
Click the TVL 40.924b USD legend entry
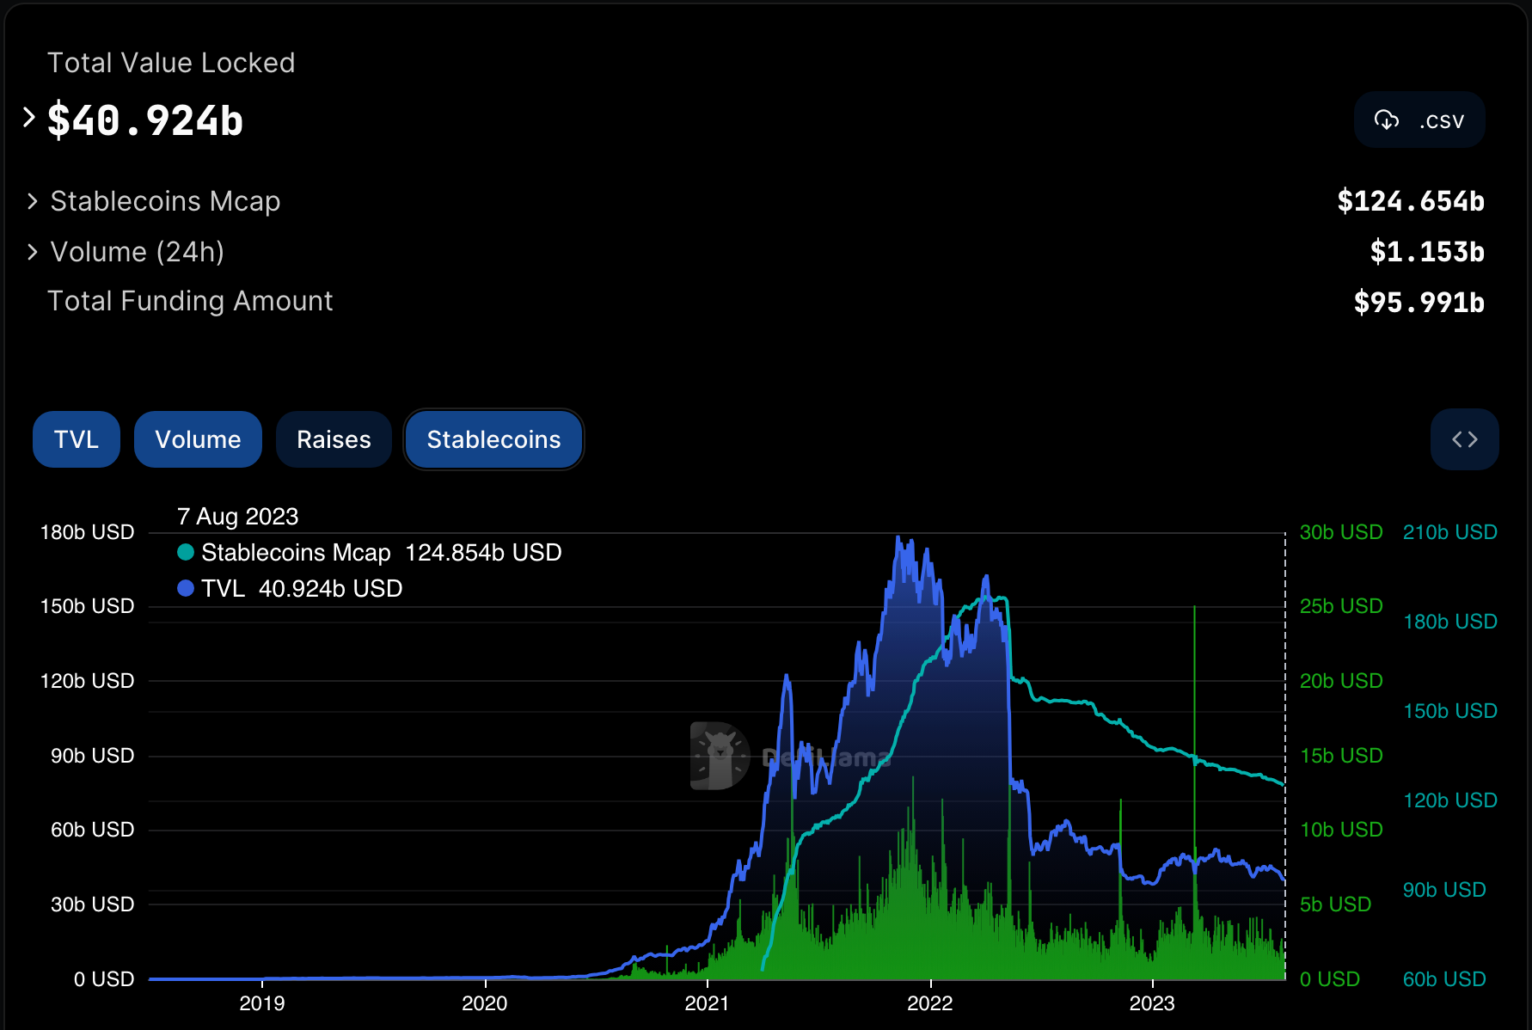[290, 588]
